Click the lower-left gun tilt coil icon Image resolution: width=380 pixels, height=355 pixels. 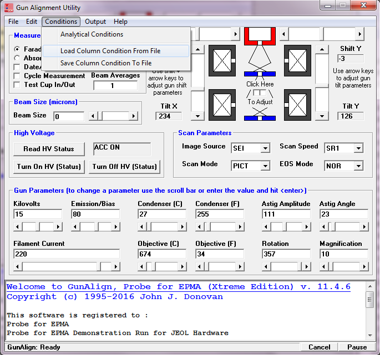point(222,105)
